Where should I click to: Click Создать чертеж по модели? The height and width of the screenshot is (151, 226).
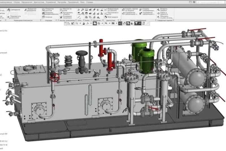[x=130, y=10]
